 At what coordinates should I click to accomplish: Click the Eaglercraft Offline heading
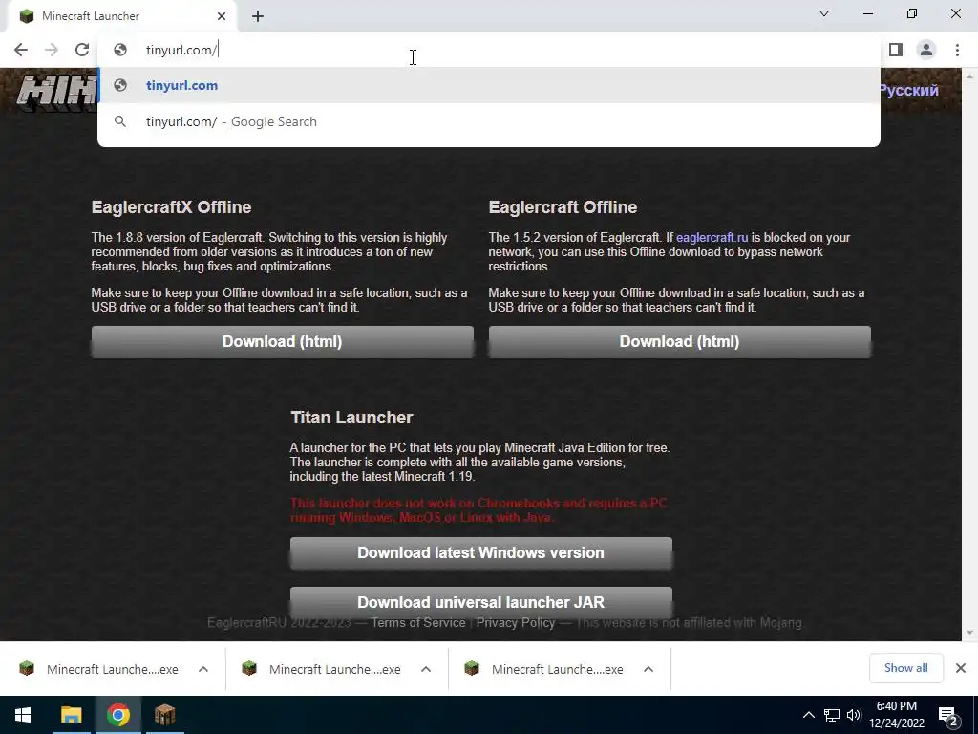coord(563,207)
